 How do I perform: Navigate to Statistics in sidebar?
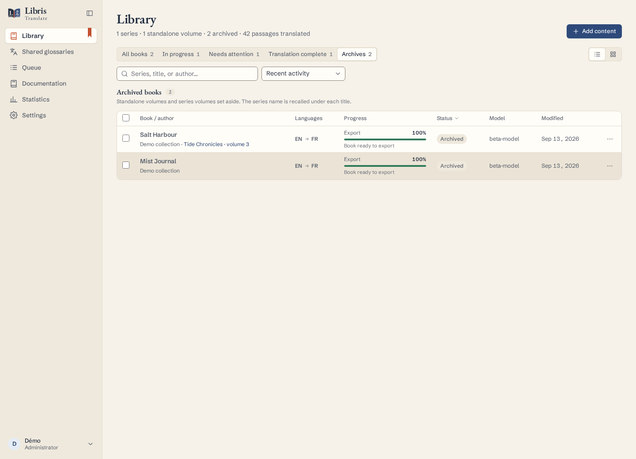tap(51, 99)
